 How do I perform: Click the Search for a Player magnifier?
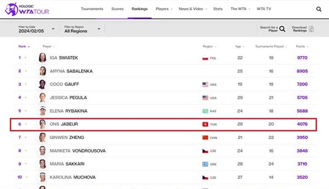(x=282, y=29)
